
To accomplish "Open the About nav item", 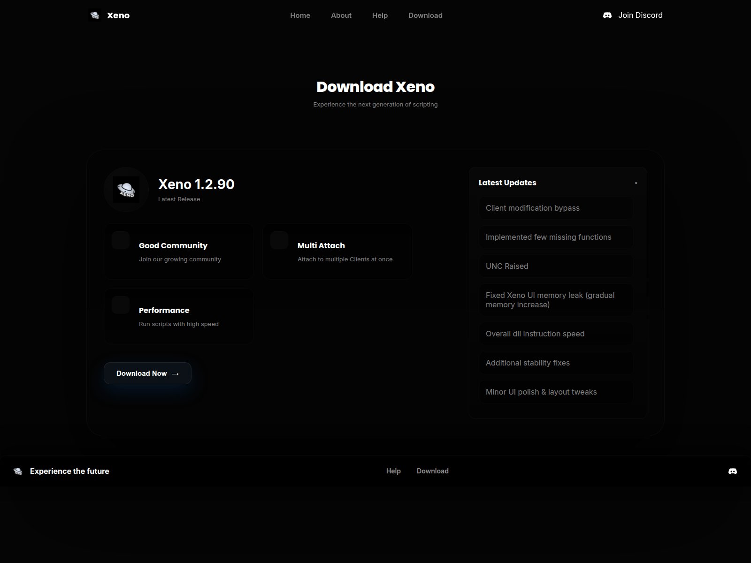I will pos(341,15).
